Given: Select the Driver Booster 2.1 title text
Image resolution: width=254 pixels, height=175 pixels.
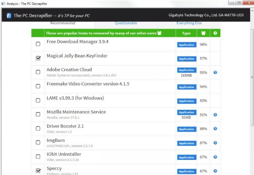Looking at the screenshot, I should tap(65, 126).
